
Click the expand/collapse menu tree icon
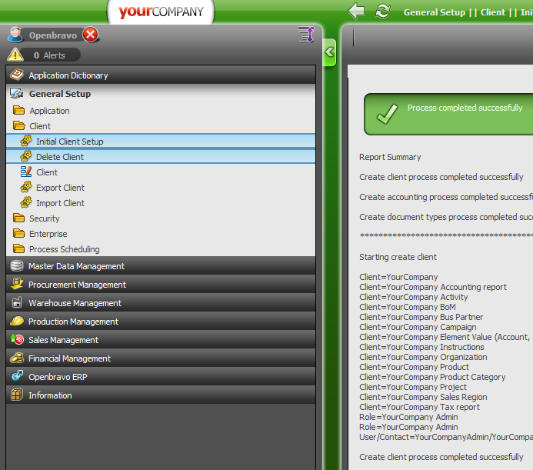coord(306,35)
